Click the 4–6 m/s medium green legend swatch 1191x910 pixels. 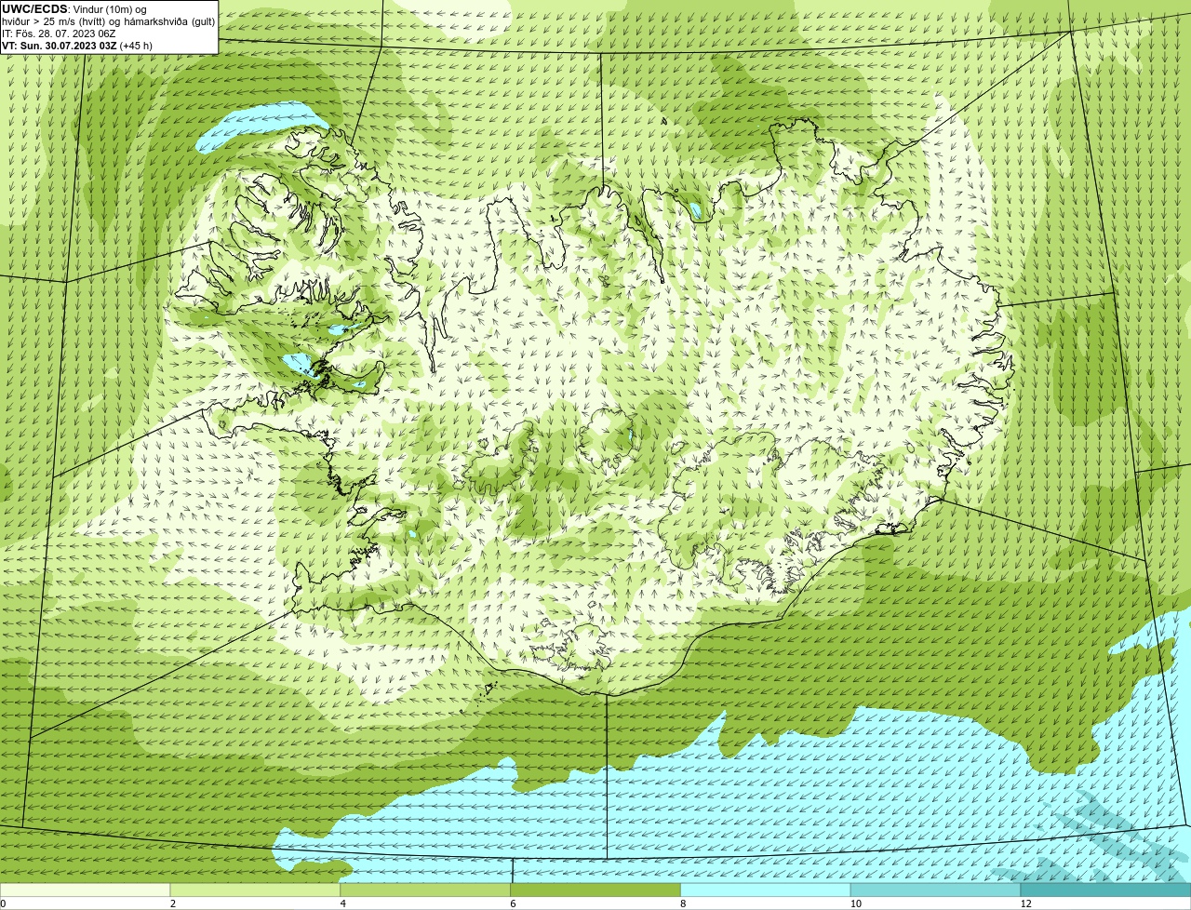[x=425, y=890]
